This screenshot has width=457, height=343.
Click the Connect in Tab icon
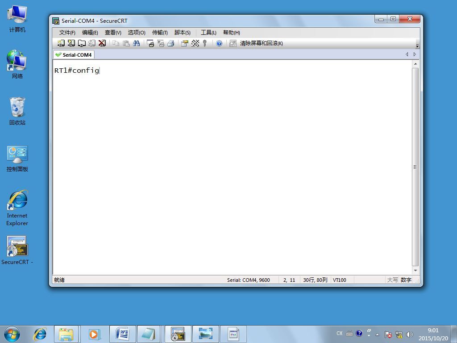pos(82,43)
